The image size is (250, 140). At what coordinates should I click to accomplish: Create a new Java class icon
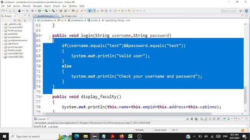(x=65, y=11)
